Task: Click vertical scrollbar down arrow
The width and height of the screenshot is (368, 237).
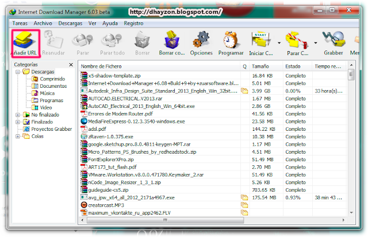Action: click(x=351, y=213)
